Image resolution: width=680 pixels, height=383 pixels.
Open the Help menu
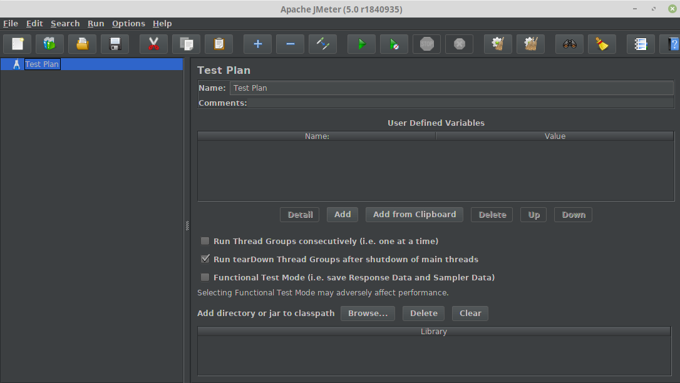click(x=162, y=23)
